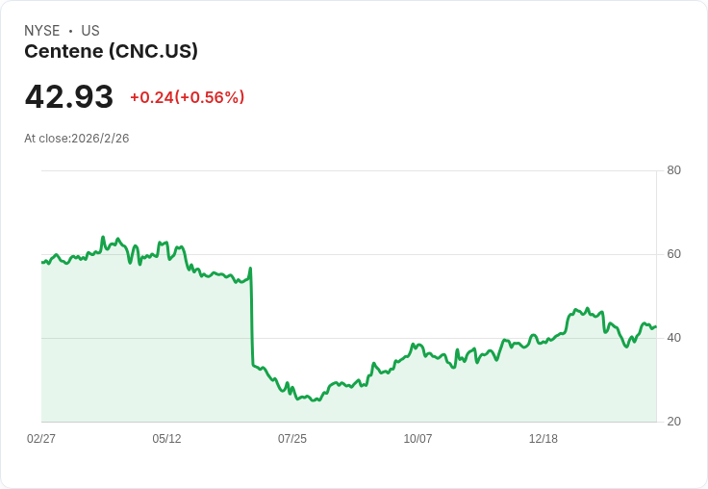Click the 60 label on the price axis
The height and width of the screenshot is (489, 708).
pos(673,254)
